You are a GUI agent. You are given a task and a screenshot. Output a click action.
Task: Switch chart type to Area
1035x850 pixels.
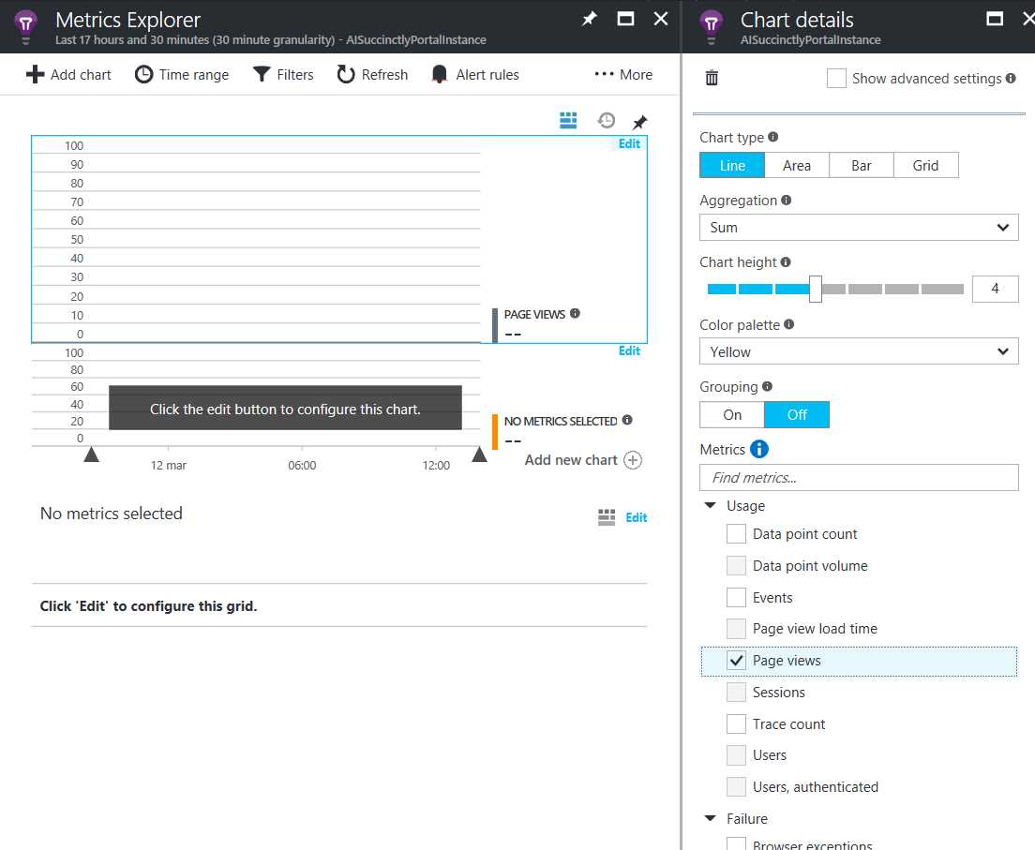(796, 165)
